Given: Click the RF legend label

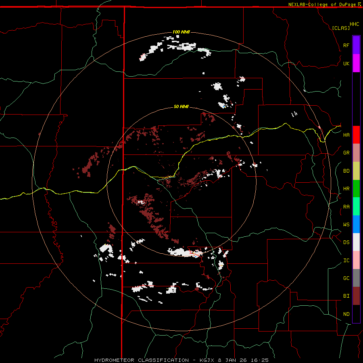Looking at the screenshot, I should tap(346, 45).
